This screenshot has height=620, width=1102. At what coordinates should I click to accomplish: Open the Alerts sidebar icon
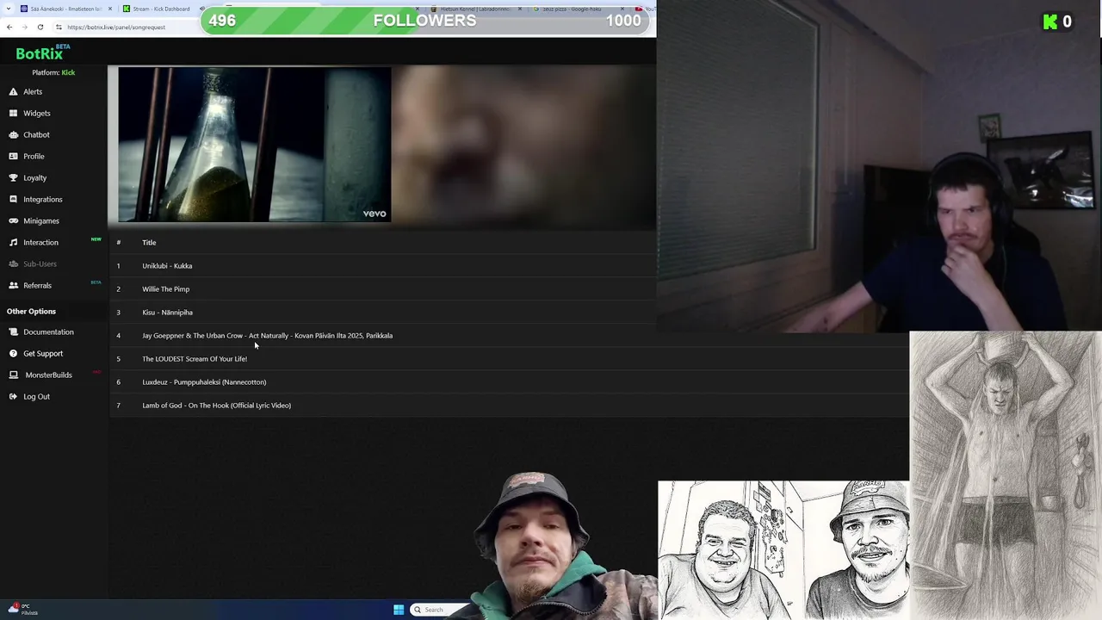click(x=13, y=91)
